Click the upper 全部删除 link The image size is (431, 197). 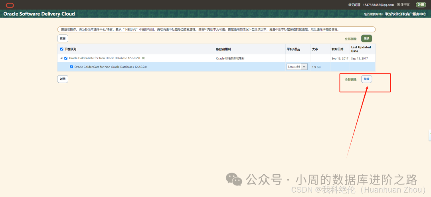point(350,39)
